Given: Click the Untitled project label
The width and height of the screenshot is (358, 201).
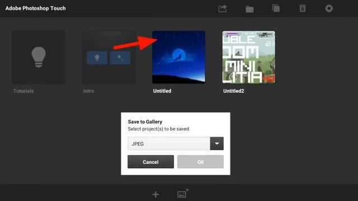Looking at the screenshot, I should point(162,91).
